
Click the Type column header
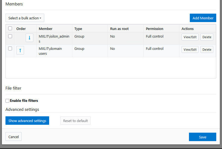coord(78,29)
